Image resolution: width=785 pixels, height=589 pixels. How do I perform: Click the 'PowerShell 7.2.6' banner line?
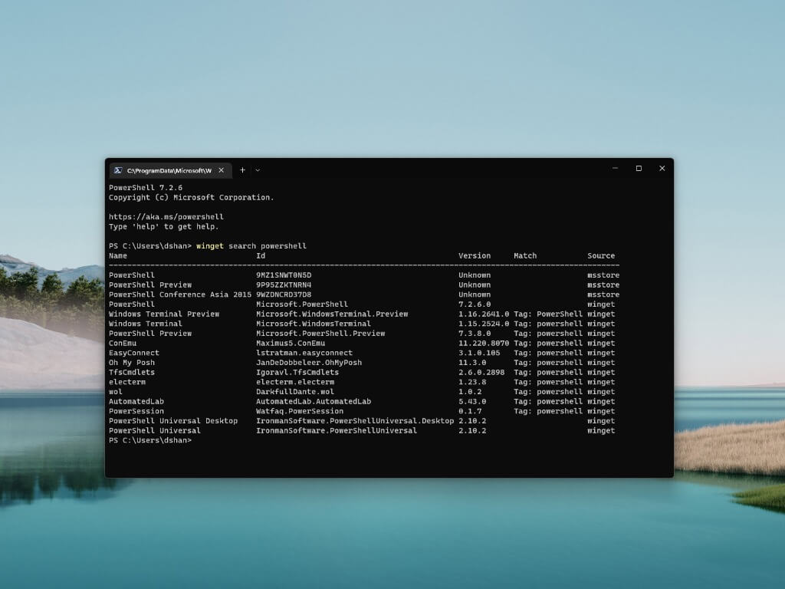click(x=146, y=188)
